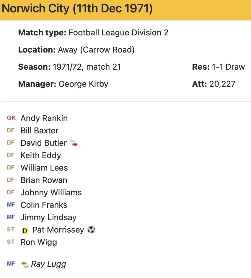Image resolution: width=251 pixels, height=278 pixels.
Task: Click the MF position badge beside Colin Franks
Action: point(11,205)
